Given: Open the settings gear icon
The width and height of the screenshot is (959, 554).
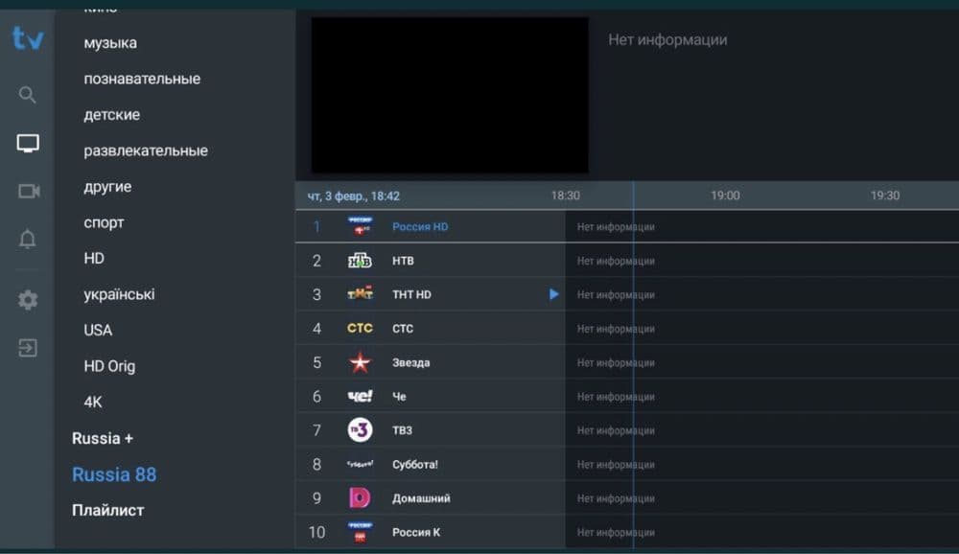Looking at the screenshot, I should click(28, 300).
